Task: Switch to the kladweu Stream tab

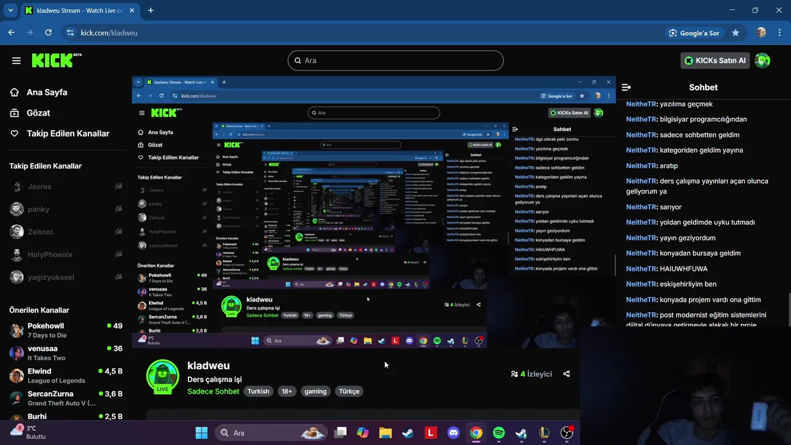Action: click(x=79, y=11)
